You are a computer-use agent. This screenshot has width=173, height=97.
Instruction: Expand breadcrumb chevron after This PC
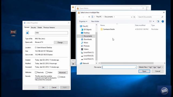point(103,17)
